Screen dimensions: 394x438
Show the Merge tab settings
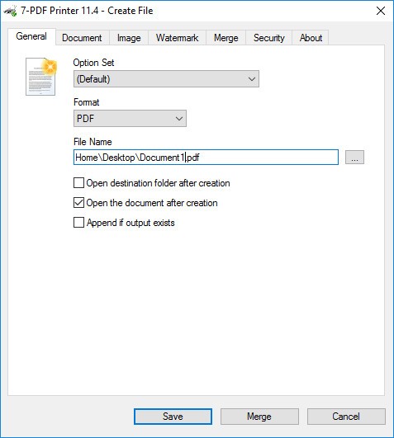(x=226, y=38)
